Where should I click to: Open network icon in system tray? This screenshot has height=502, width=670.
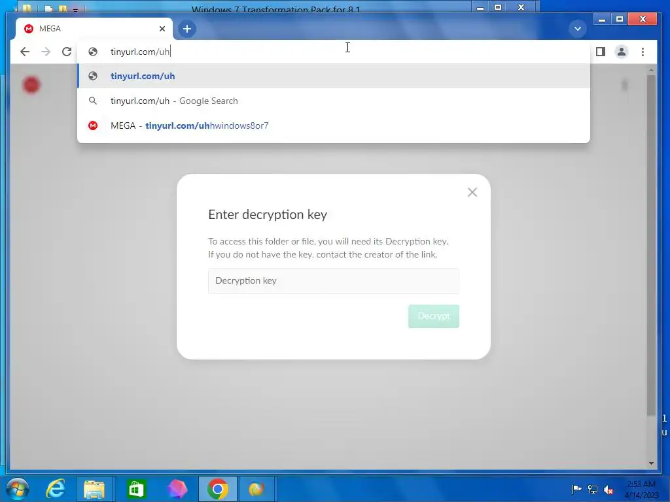pos(593,489)
